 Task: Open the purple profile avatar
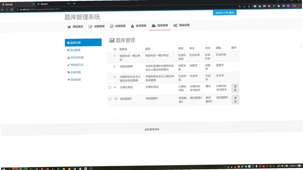point(288,6)
